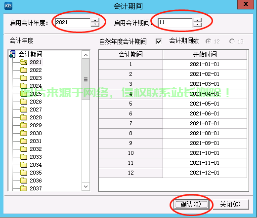Click period number cell 12
The height and width of the screenshot is (218, 257).
(130, 173)
